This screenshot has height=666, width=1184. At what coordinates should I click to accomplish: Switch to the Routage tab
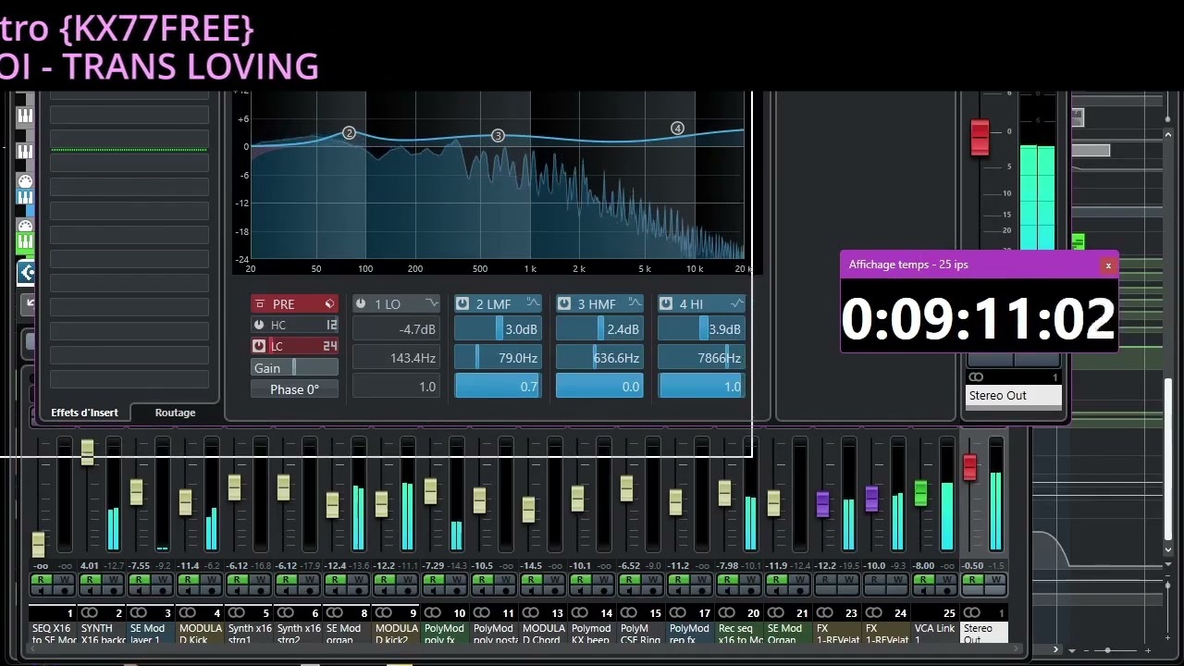point(175,413)
